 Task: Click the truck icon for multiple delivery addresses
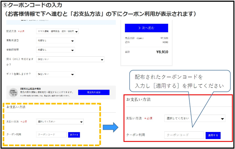[13, 92]
